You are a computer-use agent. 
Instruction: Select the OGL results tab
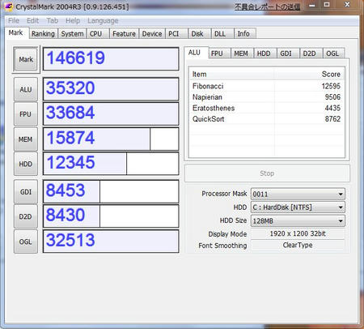pyautogui.click(x=332, y=53)
